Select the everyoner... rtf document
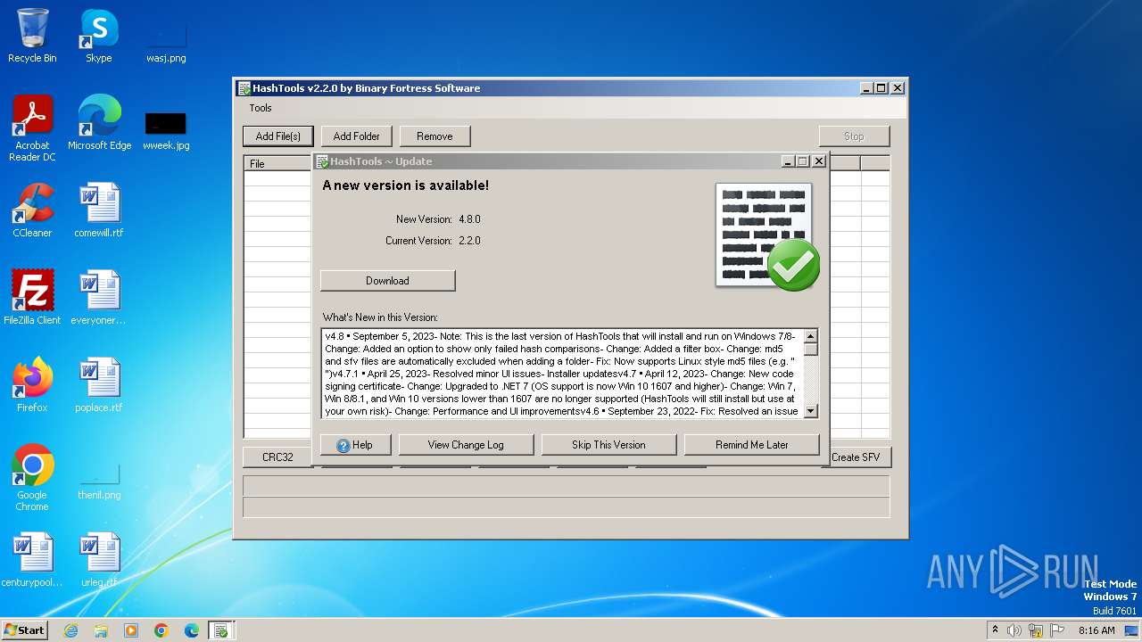The image size is (1142, 642). pyautogui.click(x=99, y=298)
